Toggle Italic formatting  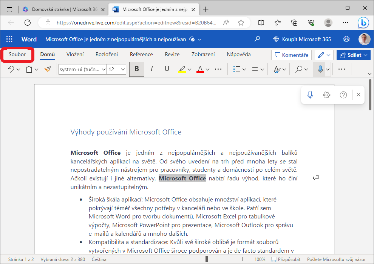(x=152, y=69)
